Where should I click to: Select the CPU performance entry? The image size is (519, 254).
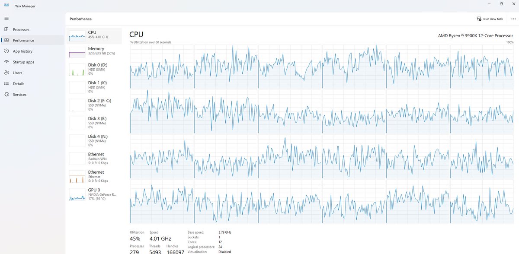pos(94,35)
